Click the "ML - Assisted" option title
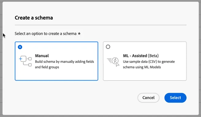The height and width of the screenshot is (117, 201). click(x=135, y=56)
